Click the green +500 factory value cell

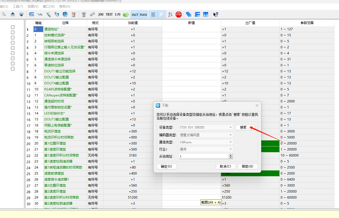click(x=250, y=173)
